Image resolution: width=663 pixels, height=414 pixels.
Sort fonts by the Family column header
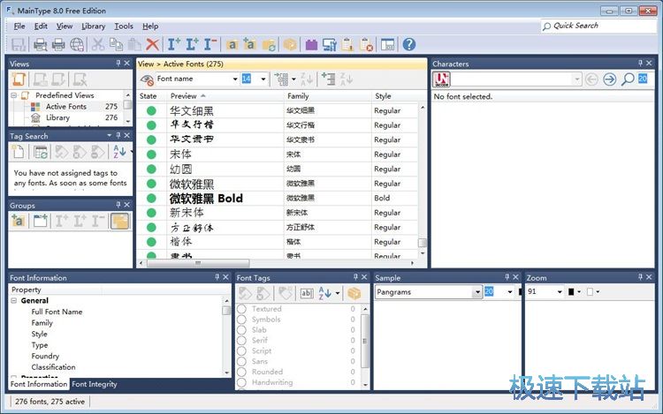(x=298, y=96)
